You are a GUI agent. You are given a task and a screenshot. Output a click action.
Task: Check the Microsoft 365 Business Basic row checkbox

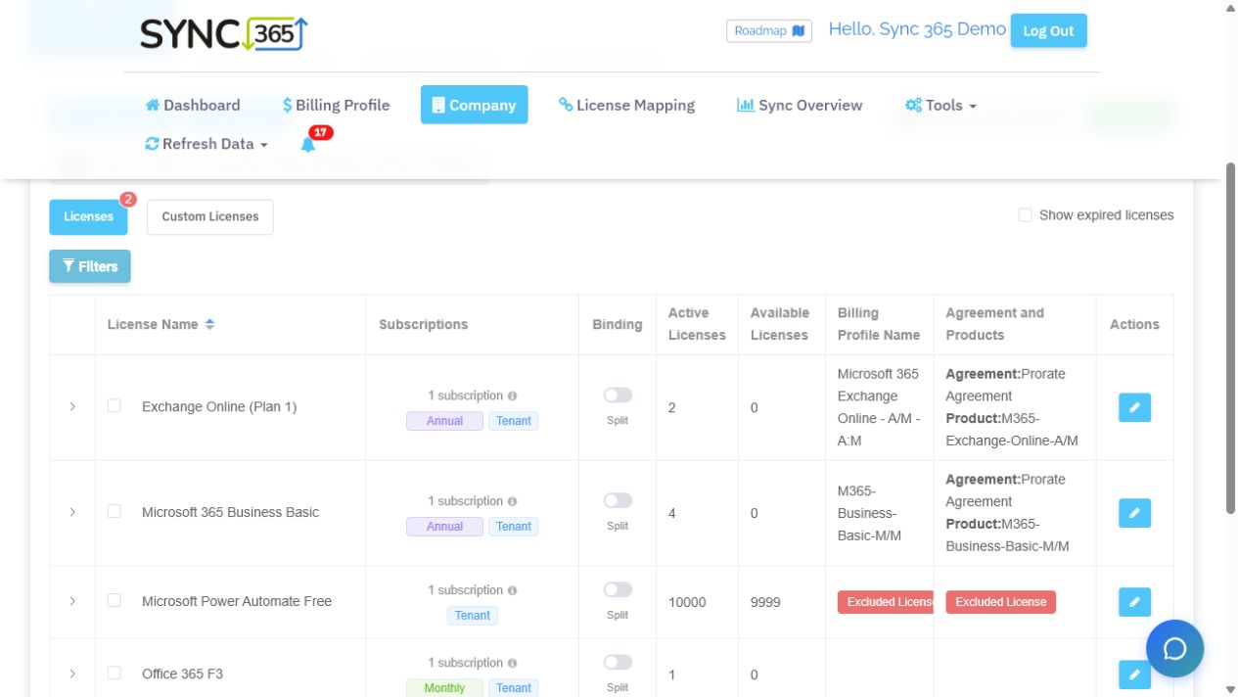click(115, 511)
